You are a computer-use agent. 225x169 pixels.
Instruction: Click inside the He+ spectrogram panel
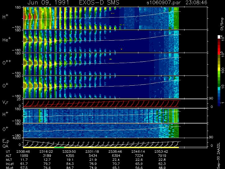(101, 41)
